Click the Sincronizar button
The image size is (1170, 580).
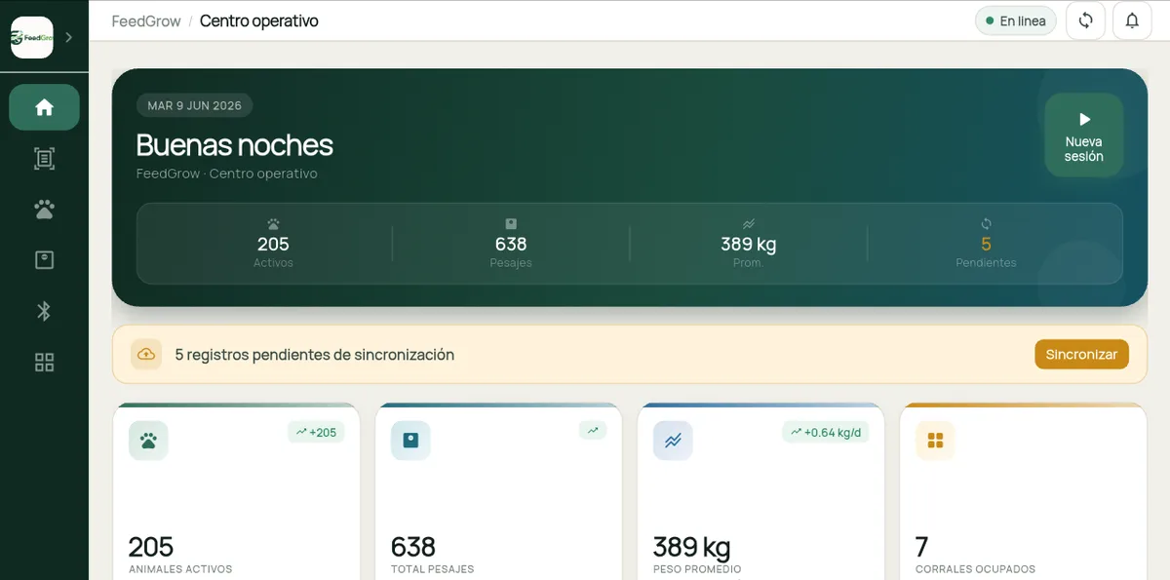click(1081, 355)
